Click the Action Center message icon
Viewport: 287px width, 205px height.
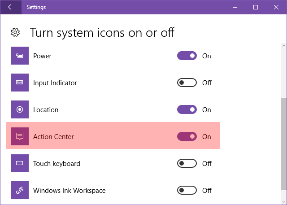[20, 136]
